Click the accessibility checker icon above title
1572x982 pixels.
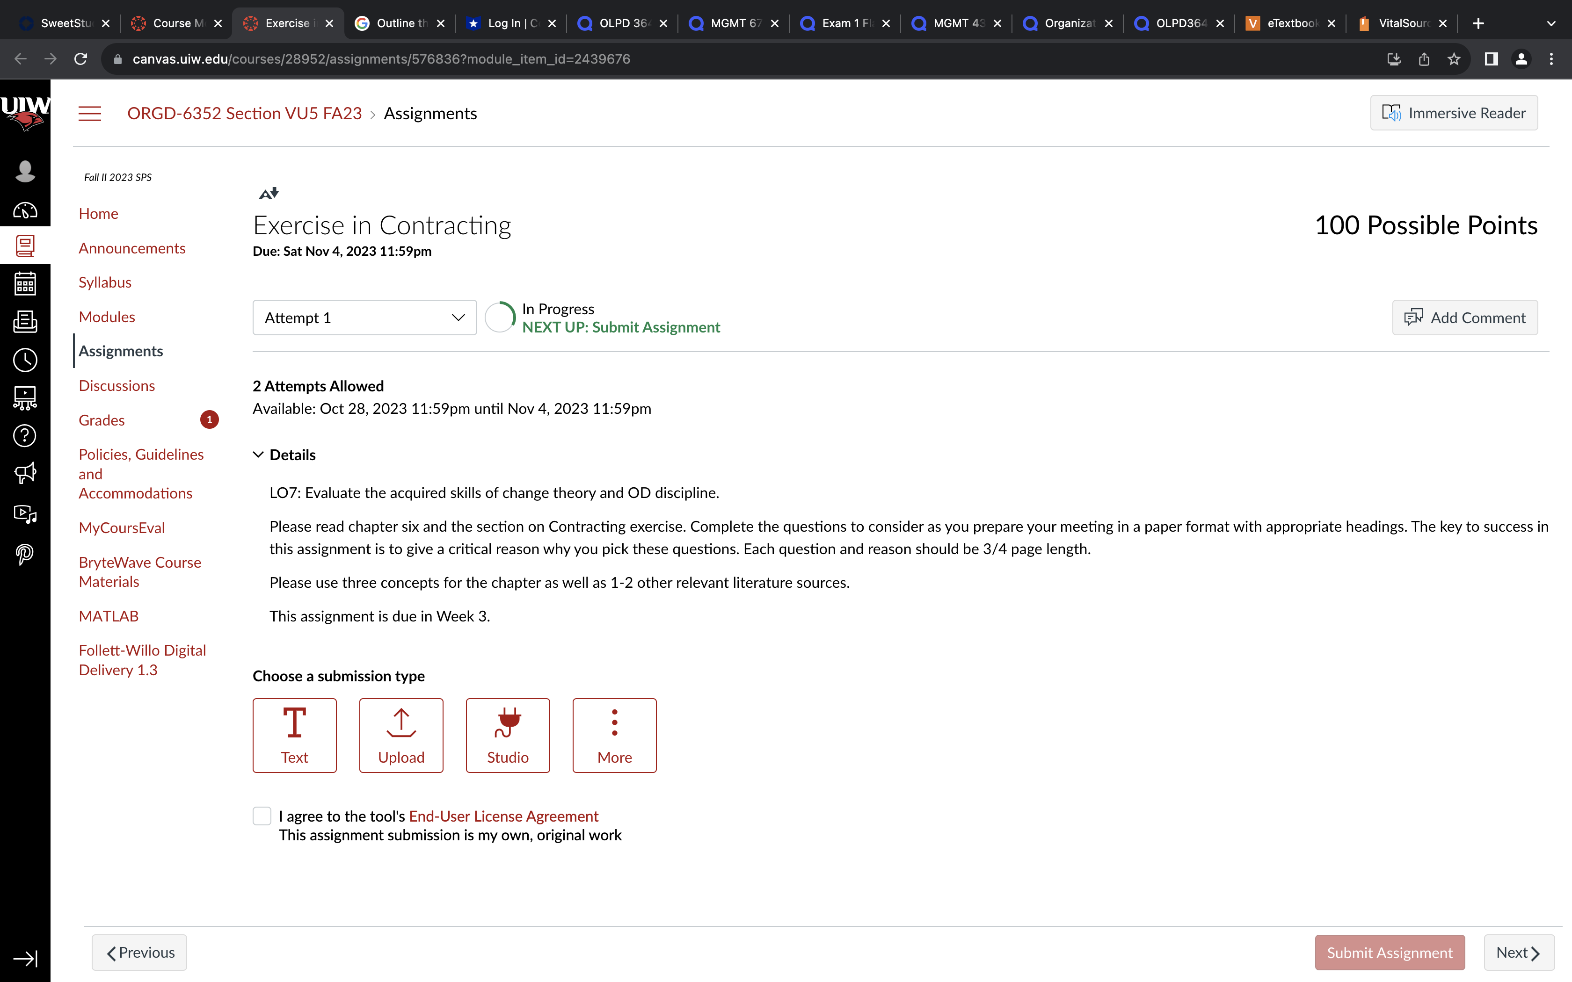pos(268,193)
